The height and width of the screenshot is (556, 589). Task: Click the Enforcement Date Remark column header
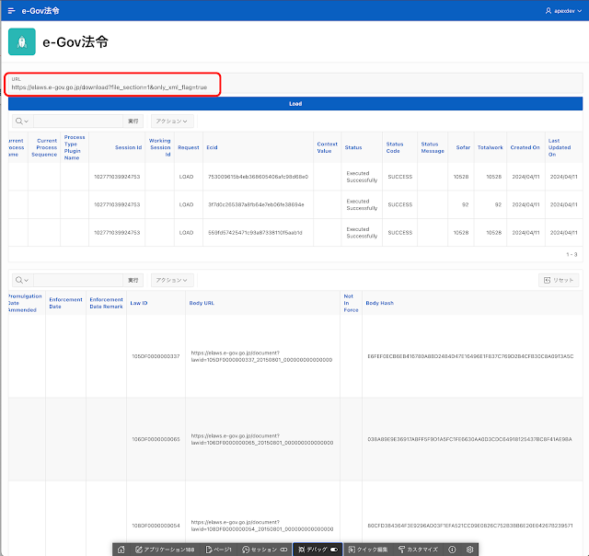106,303
